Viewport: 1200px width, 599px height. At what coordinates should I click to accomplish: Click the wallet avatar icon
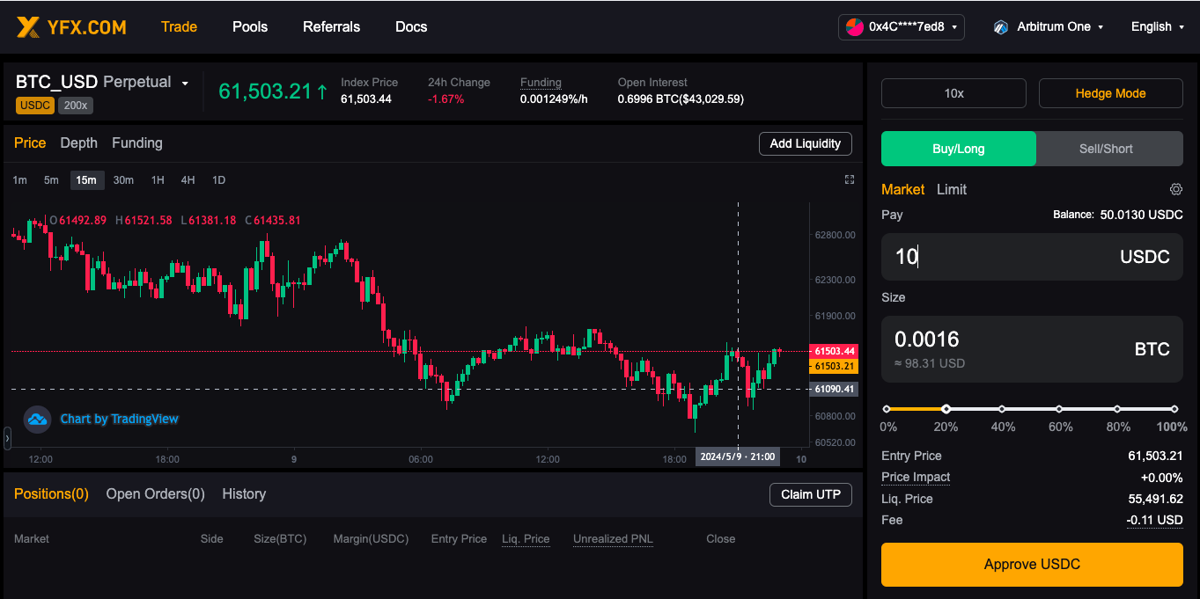point(855,27)
